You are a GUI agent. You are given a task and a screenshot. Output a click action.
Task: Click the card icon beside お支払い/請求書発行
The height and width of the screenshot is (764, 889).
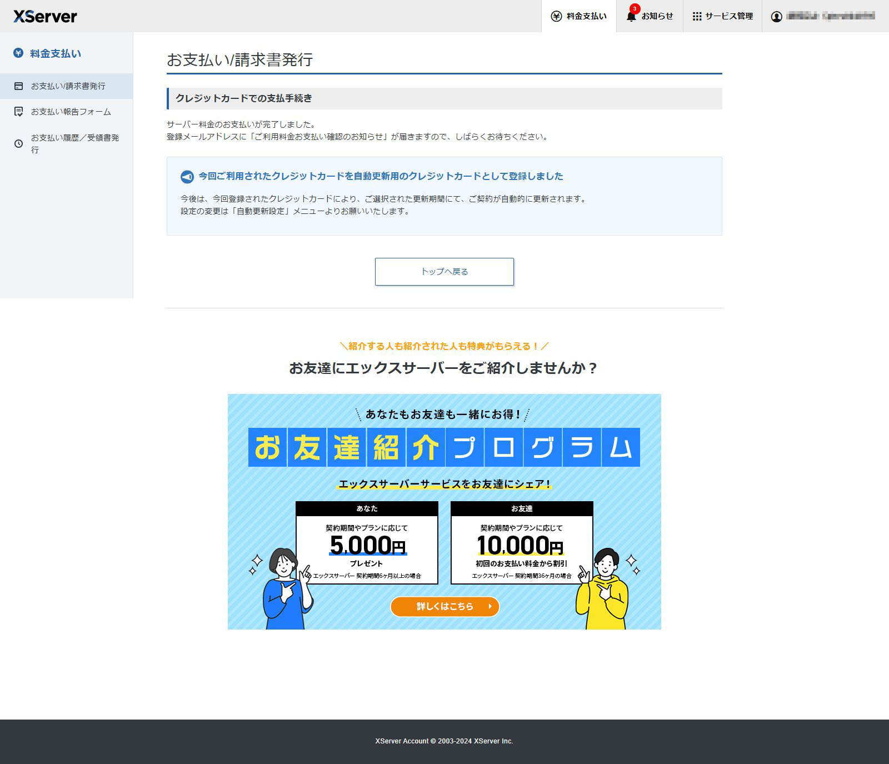(19, 86)
